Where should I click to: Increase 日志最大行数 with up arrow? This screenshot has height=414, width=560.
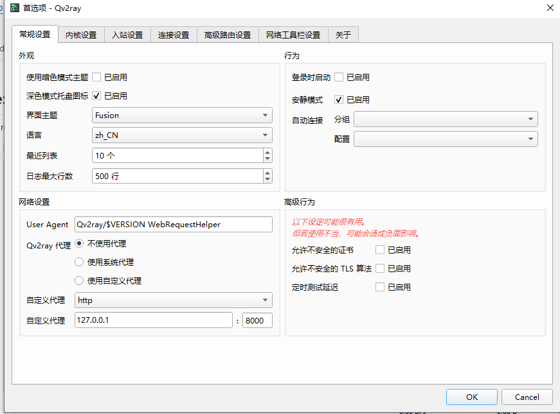(x=267, y=173)
